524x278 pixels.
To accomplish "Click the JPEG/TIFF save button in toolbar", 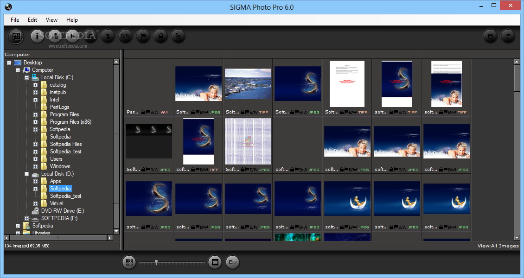I will [16, 36].
